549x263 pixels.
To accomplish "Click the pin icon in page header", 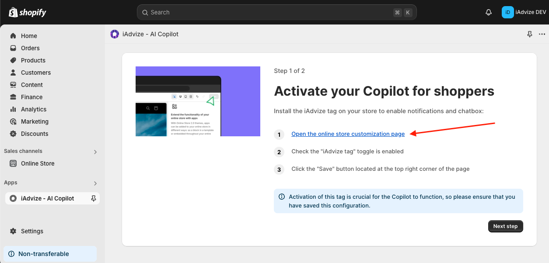I will pos(530,34).
